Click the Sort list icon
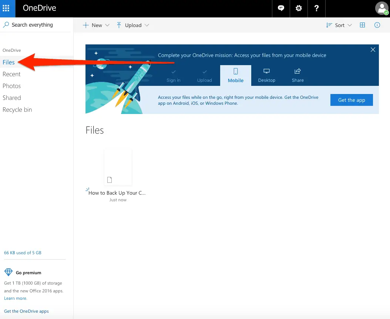The image size is (390, 319). pos(329,25)
